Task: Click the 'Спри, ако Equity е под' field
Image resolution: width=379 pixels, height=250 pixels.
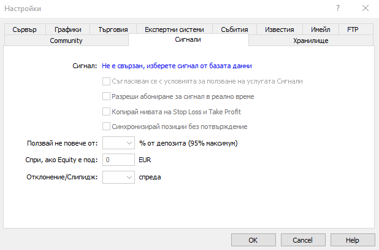Action: [118, 160]
